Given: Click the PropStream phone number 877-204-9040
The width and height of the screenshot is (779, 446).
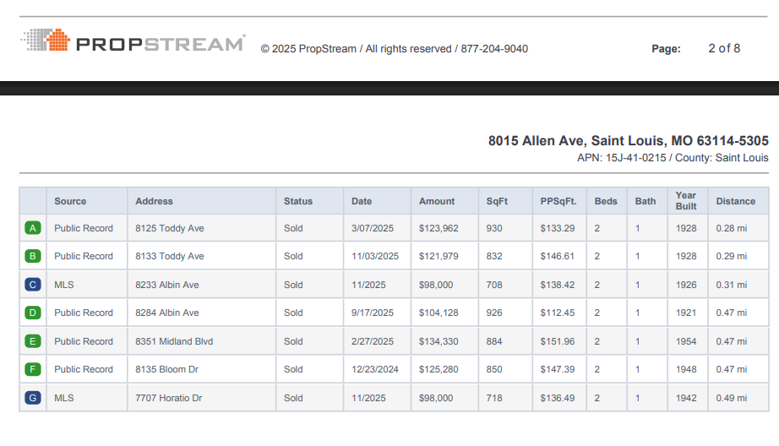Looking at the screenshot, I should tap(494, 49).
